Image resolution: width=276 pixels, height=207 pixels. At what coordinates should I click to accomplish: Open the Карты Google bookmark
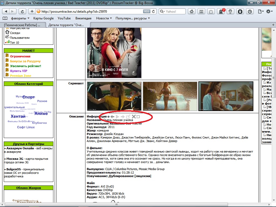click(43, 18)
